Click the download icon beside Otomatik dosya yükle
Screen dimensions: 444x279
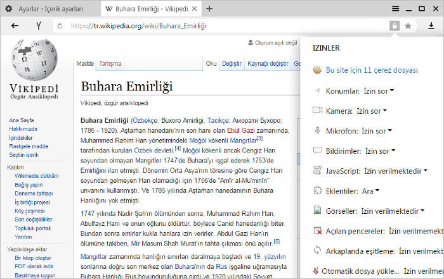(x=315, y=271)
